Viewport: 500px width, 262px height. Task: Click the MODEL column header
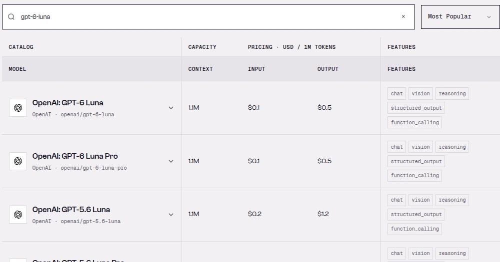tap(17, 69)
